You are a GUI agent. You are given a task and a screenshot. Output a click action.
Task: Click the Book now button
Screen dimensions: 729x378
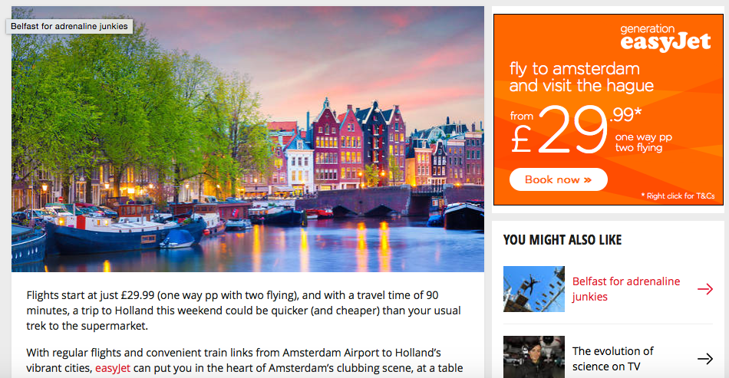pos(559,179)
